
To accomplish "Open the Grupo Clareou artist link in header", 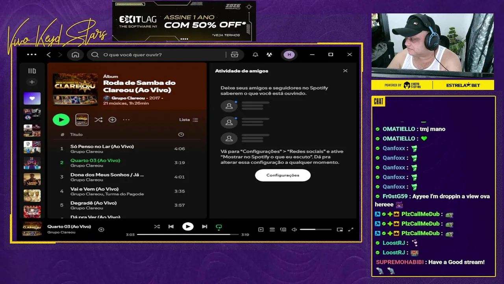I will coord(128,98).
